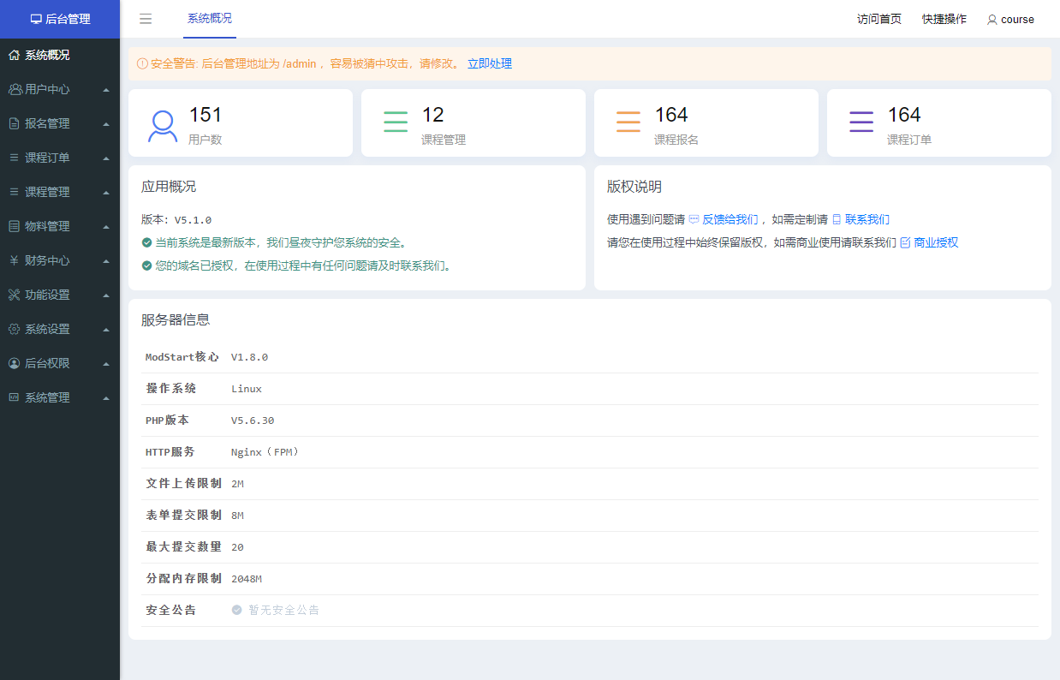This screenshot has height=680, width=1060.
Task: Click the 反馈给我们 link
Action: point(730,219)
